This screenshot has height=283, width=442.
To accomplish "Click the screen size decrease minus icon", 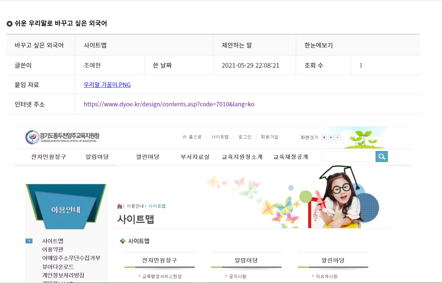I will pos(337,137).
